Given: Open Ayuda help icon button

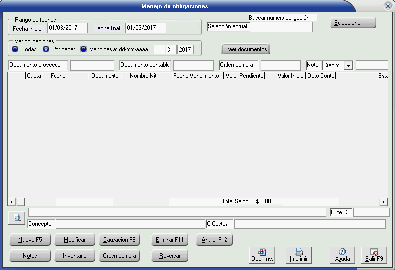Looking at the screenshot, I should [342, 255].
